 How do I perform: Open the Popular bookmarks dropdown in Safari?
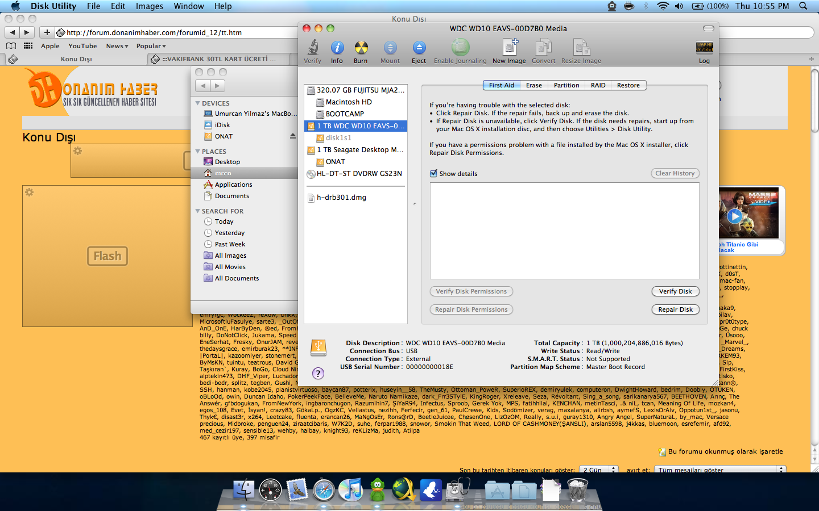click(x=151, y=46)
